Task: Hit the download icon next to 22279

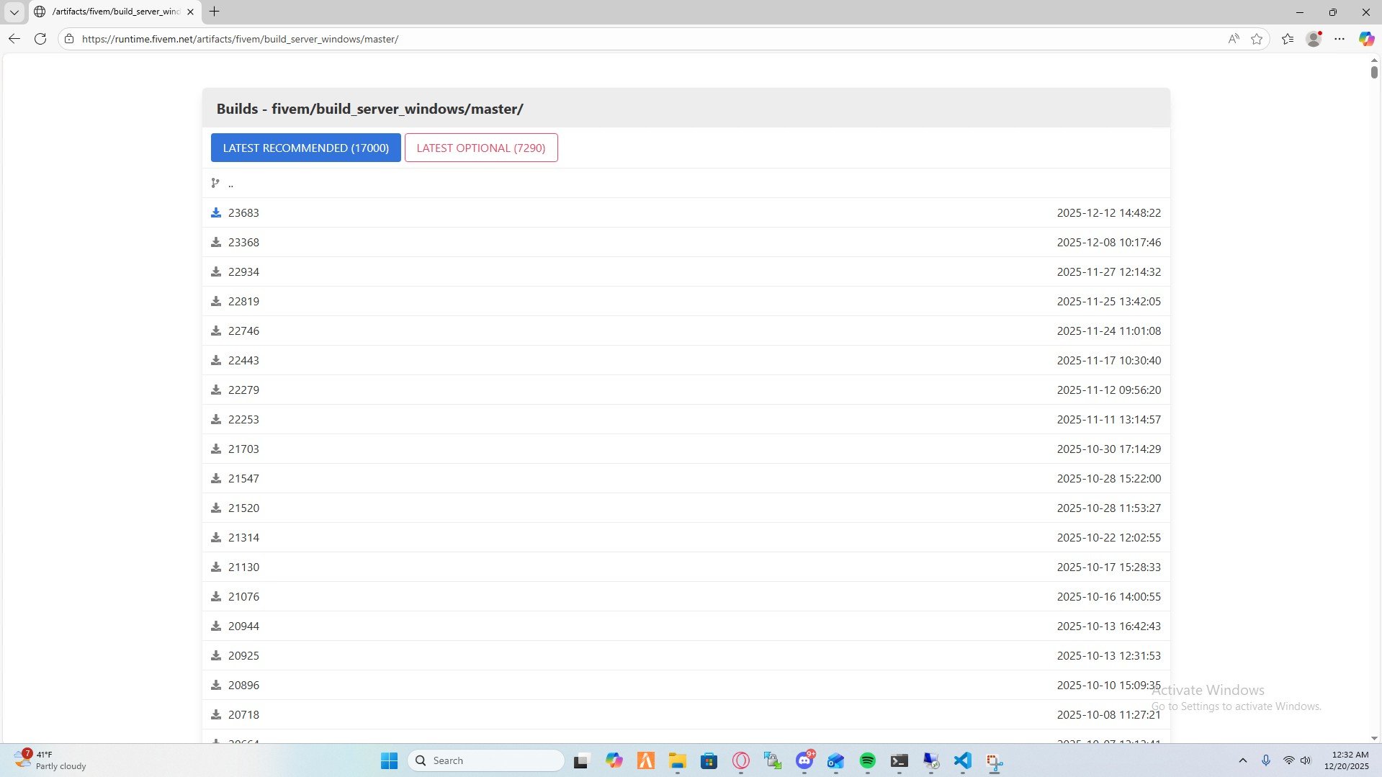Action: tap(215, 390)
